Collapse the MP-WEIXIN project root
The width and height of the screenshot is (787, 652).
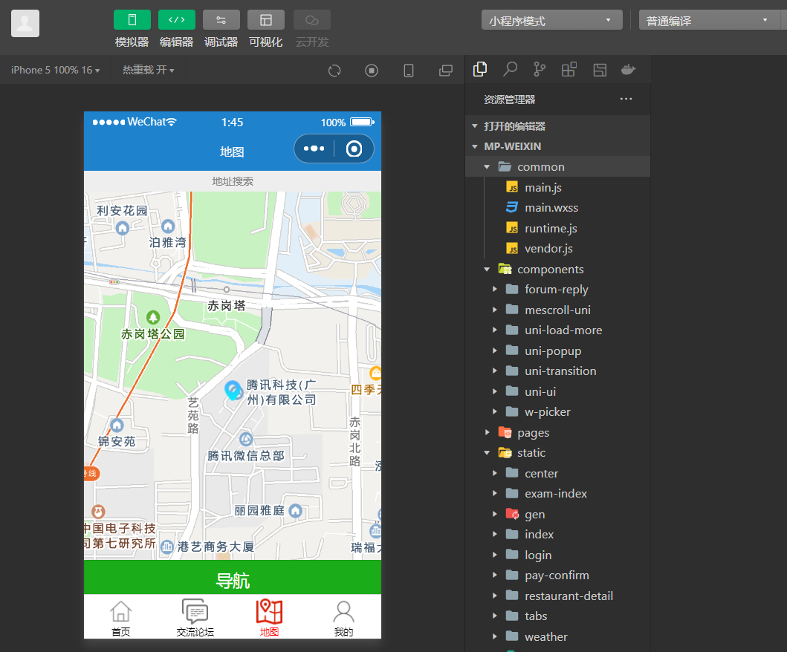(x=558, y=146)
